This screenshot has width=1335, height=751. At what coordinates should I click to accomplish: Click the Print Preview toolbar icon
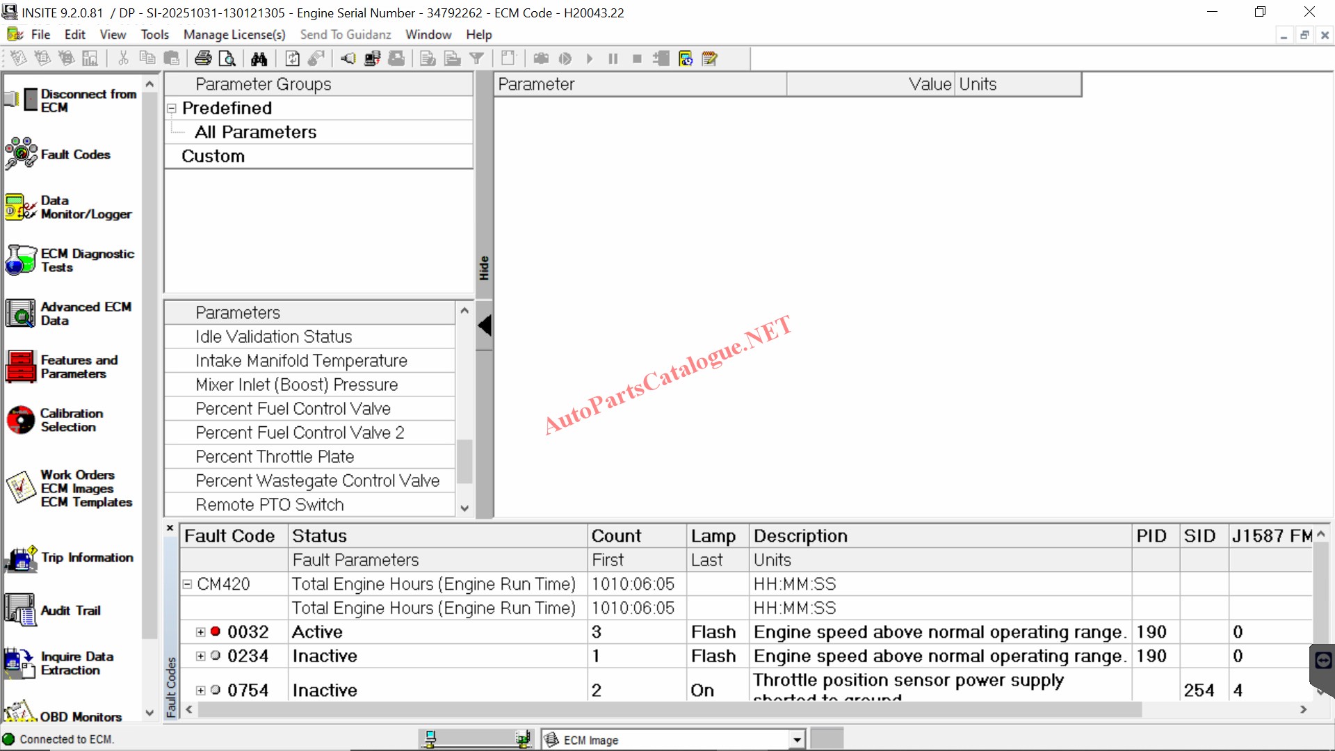point(227,58)
